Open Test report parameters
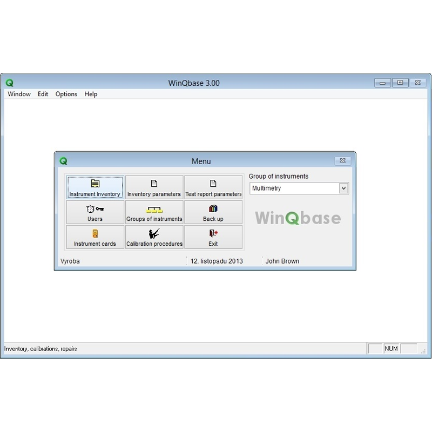432x432 pixels. point(213,187)
